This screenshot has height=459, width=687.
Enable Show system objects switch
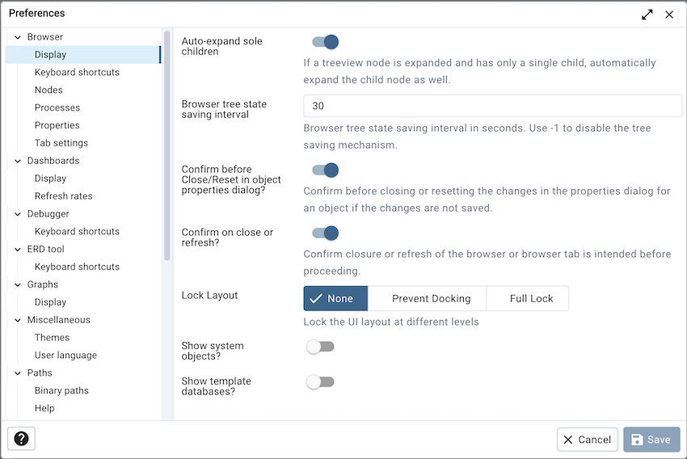click(x=320, y=347)
